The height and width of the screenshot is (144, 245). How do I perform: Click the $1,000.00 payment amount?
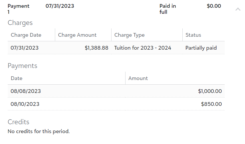pos(210,91)
